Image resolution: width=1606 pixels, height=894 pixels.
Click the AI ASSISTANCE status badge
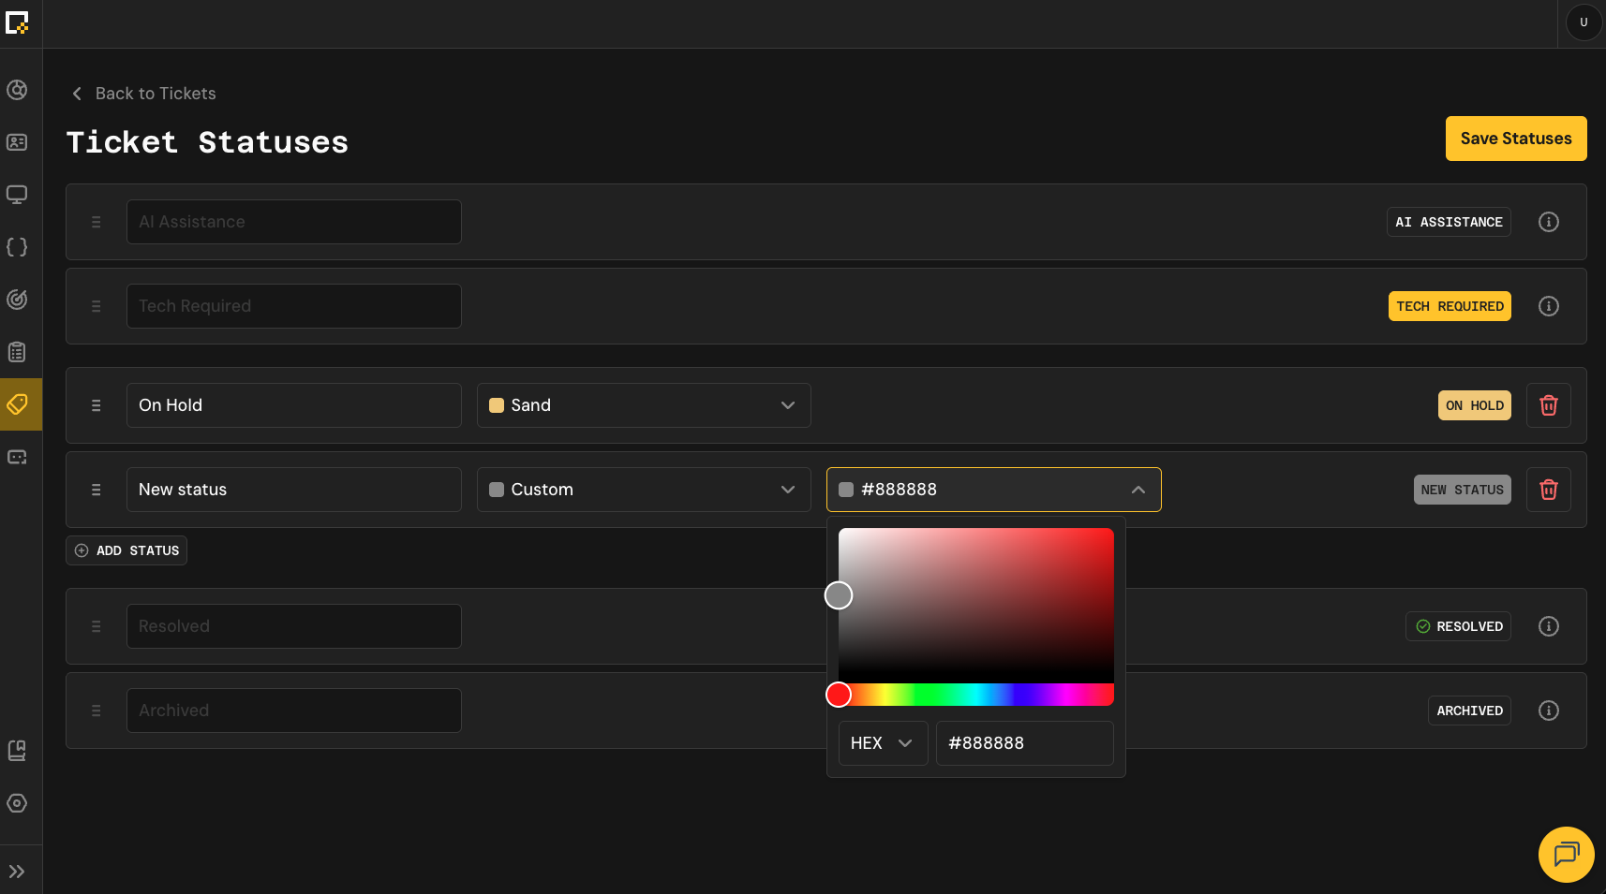(1449, 222)
